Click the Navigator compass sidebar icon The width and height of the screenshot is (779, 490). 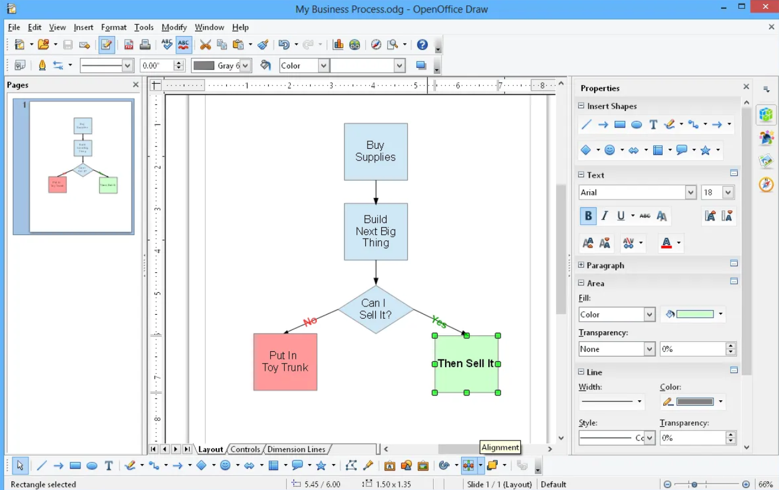(x=767, y=185)
